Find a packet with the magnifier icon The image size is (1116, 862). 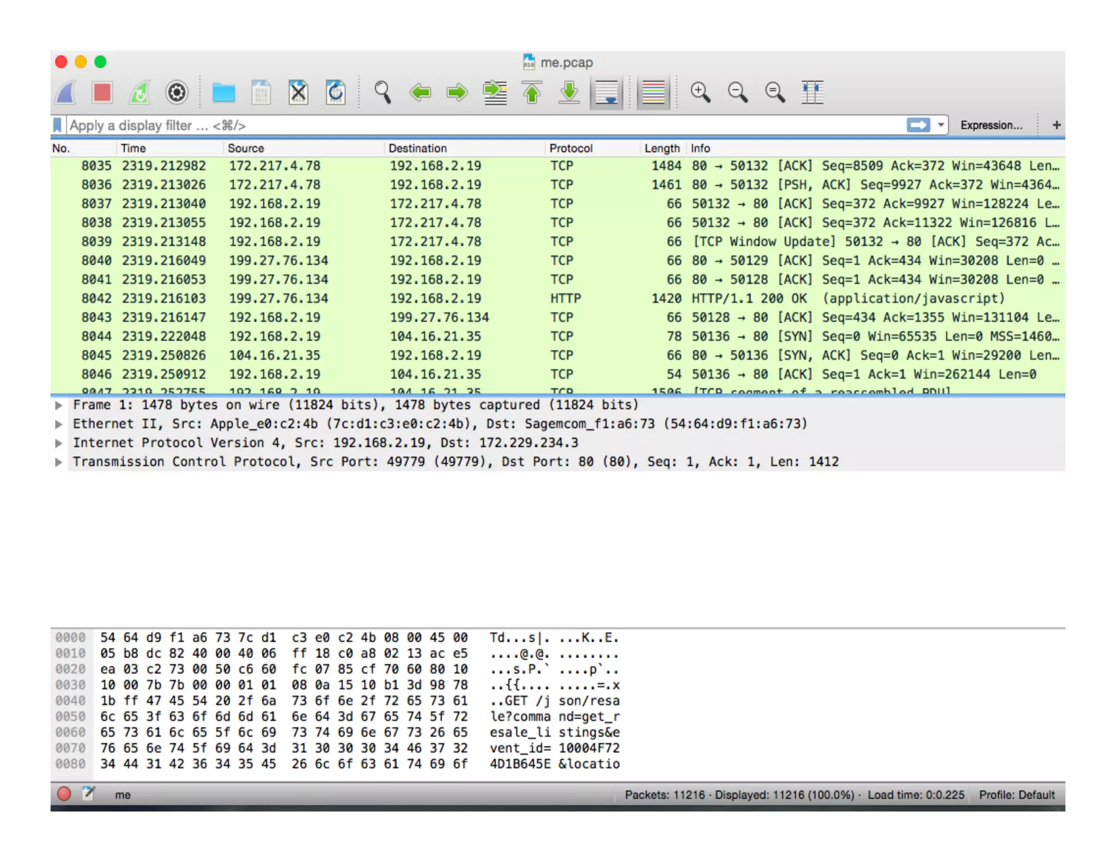383,92
